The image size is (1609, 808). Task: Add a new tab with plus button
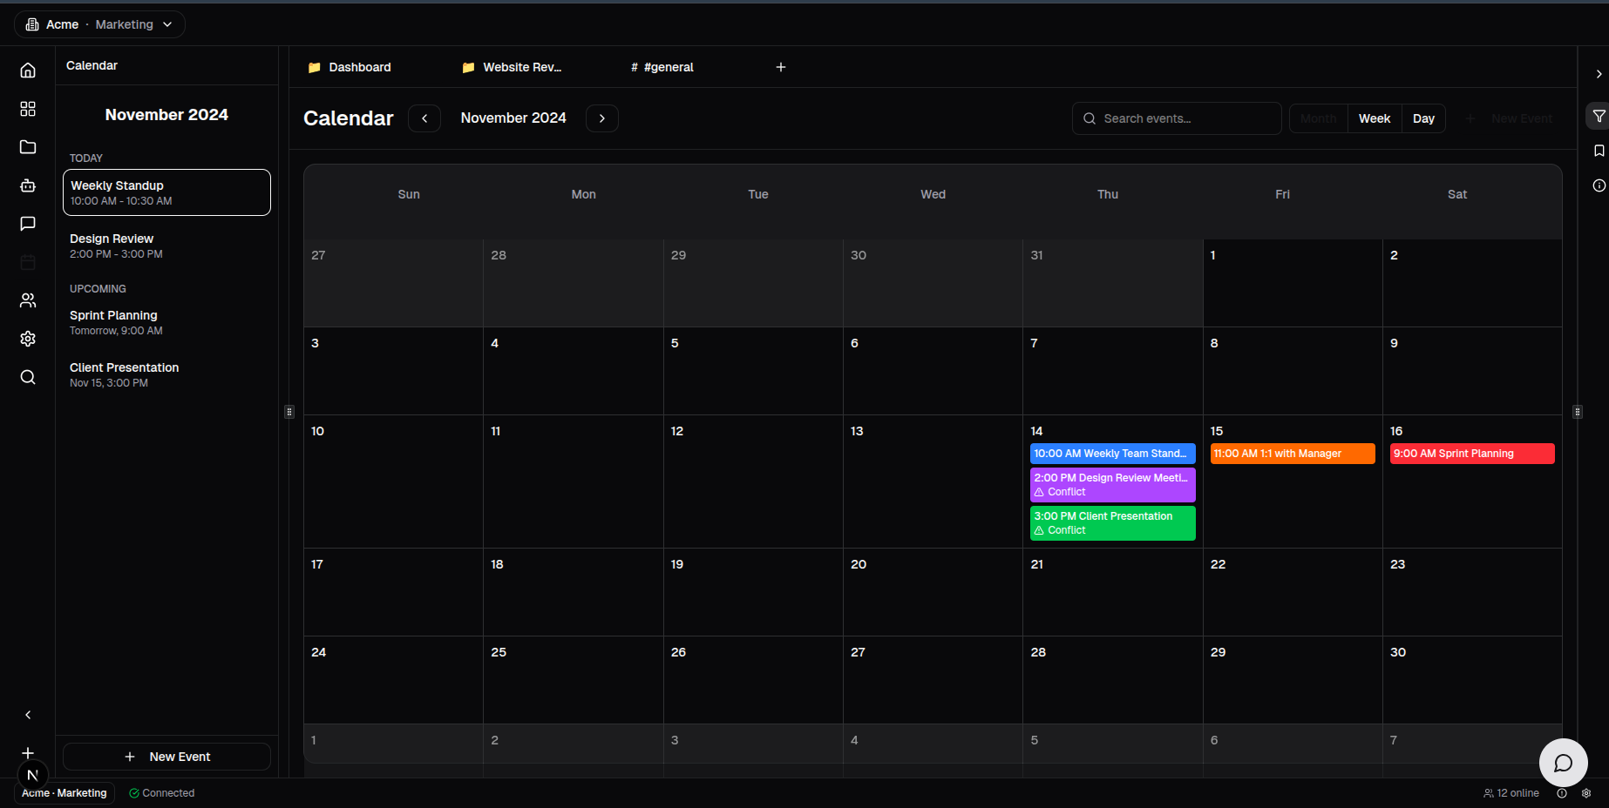(780, 67)
